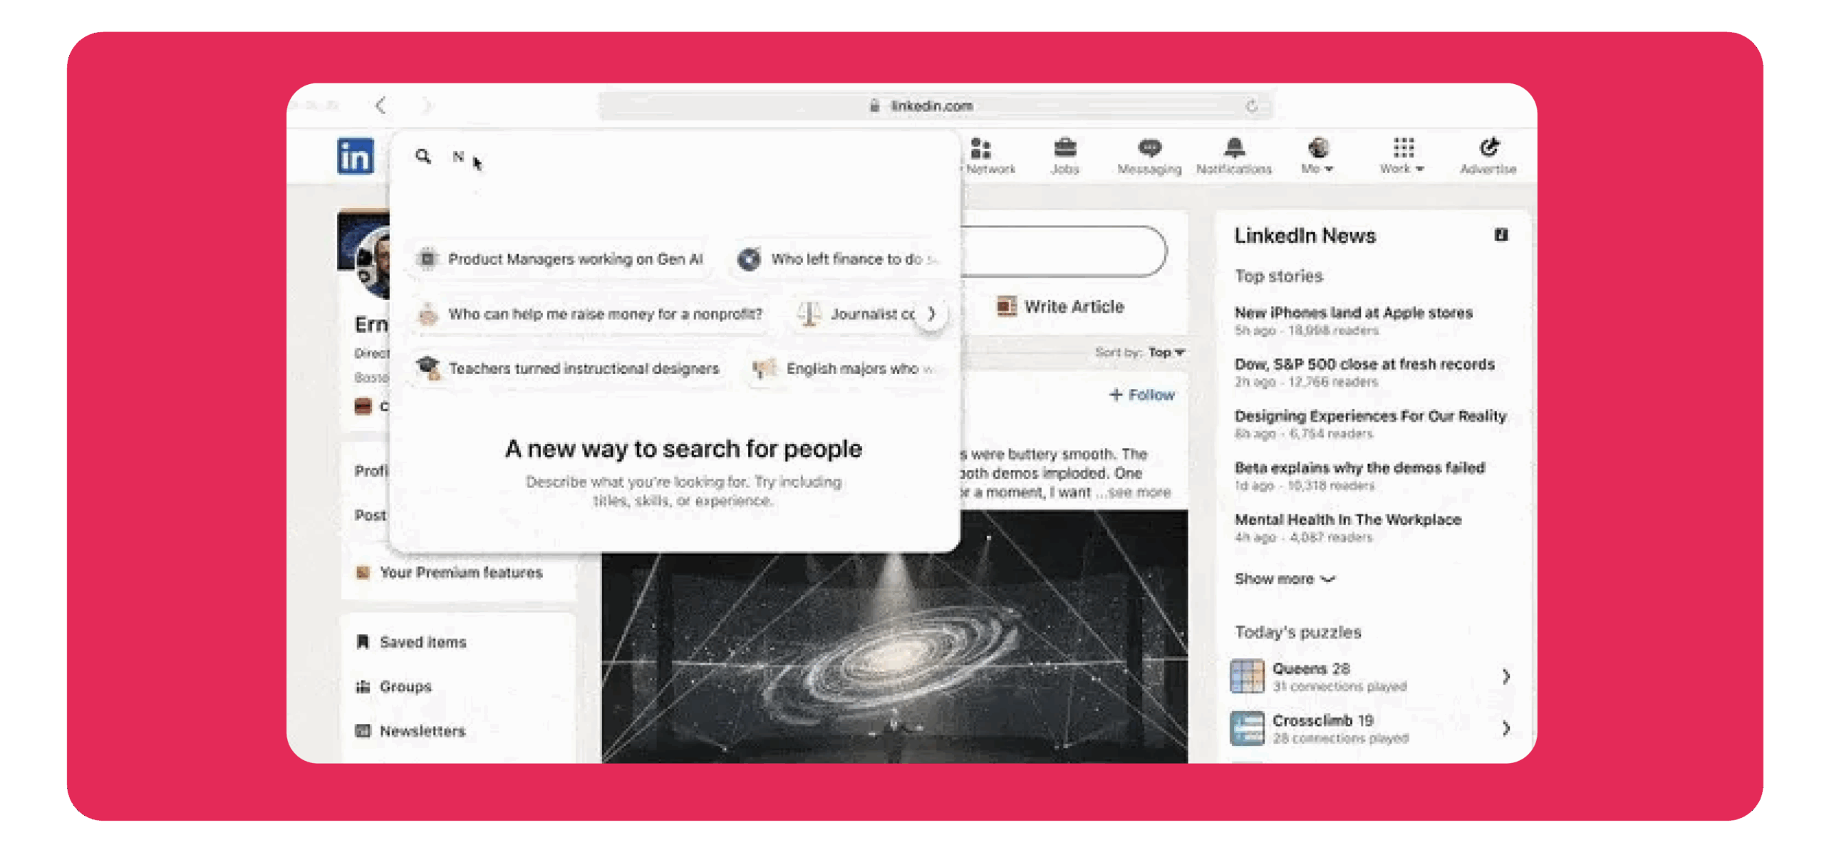1824x850 pixels.
Task: Open Newsletters in sidebar
Action: 410,730
